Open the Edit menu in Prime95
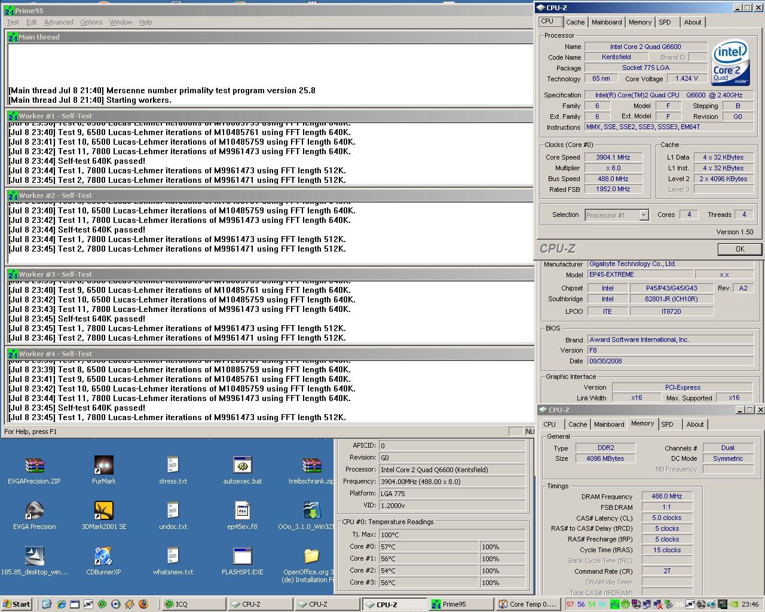 tap(32, 22)
